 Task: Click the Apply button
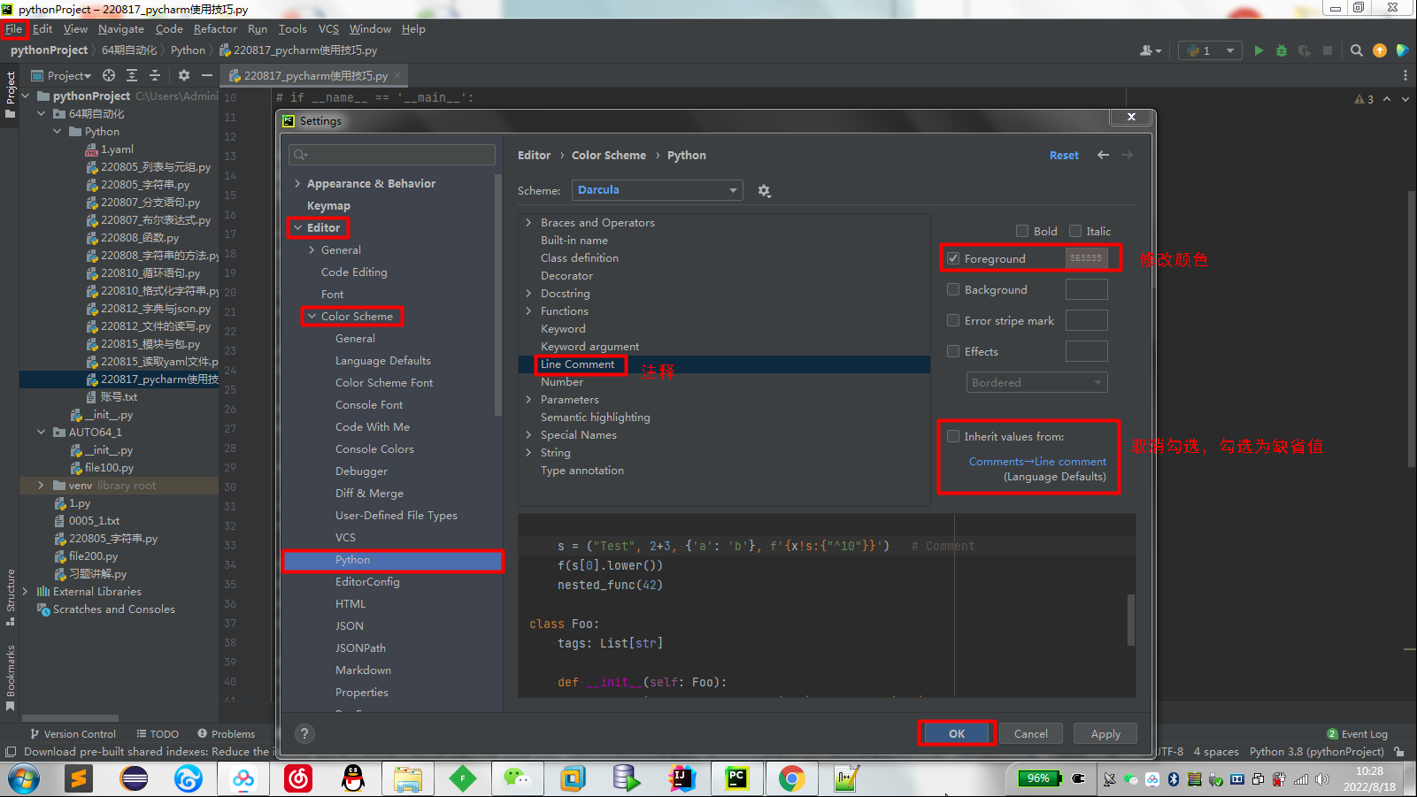pyautogui.click(x=1105, y=733)
